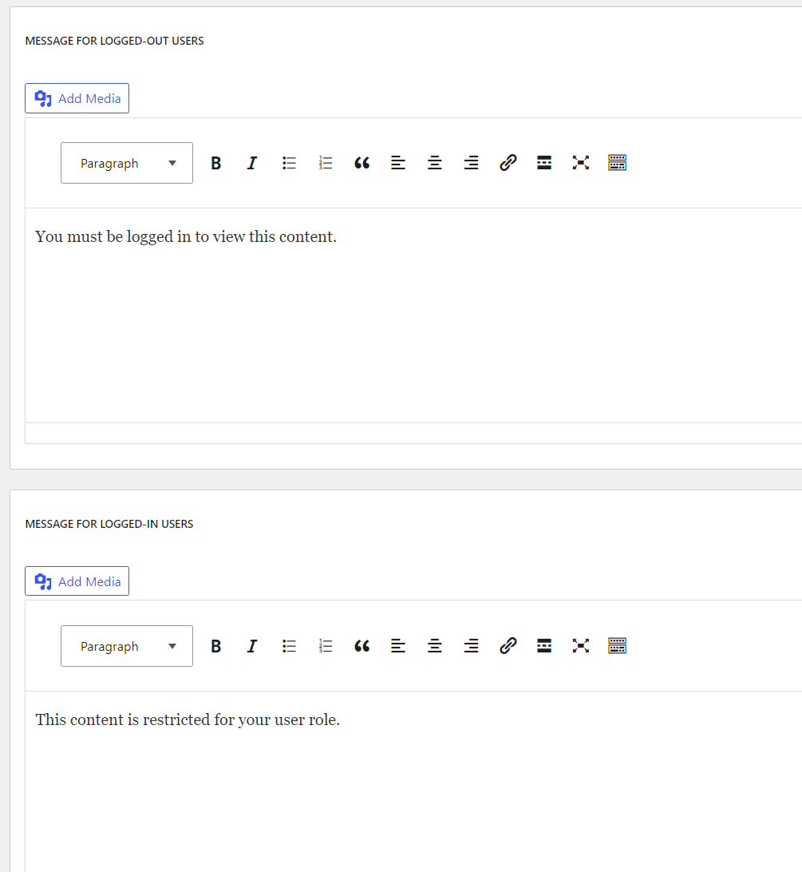Screen dimensions: 802x872
Task: Insert Read More tag in logged-out editor
Action: pyautogui.click(x=544, y=163)
